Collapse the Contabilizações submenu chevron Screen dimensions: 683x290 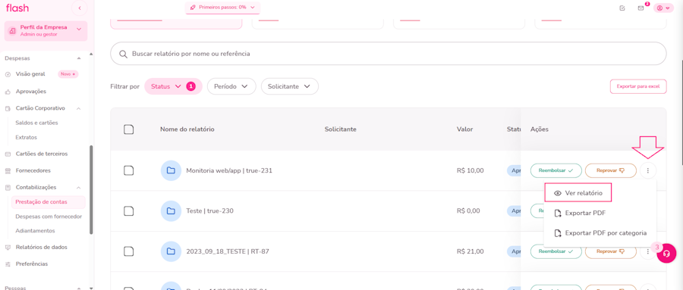pyautogui.click(x=78, y=187)
